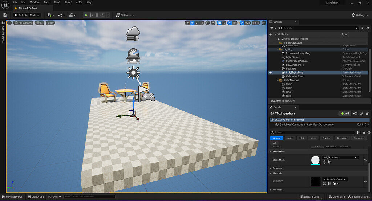Toggle rotation snapping in viewport toolbar
Viewport: 372px width, 201px height.
(x=230, y=23)
